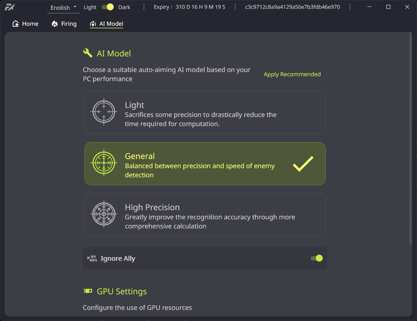Image resolution: width=417 pixels, height=321 pixels.
Task: Click the Ignore Ally people icon
Action: [x=92, y=258]
